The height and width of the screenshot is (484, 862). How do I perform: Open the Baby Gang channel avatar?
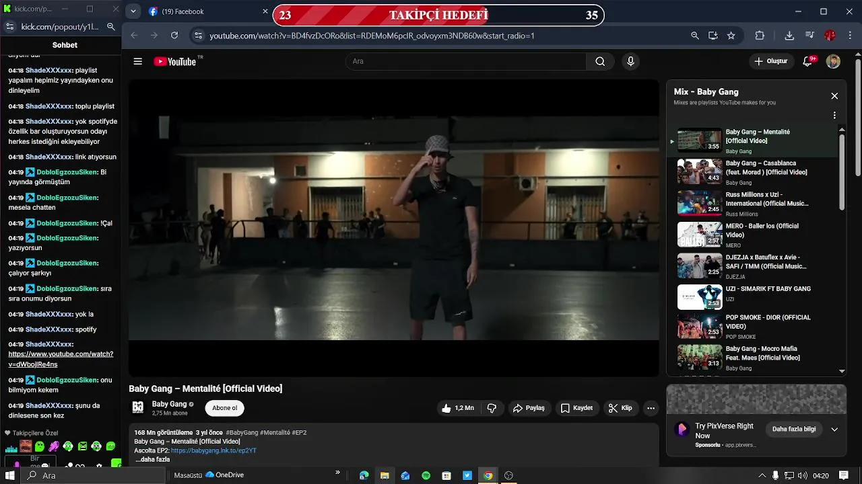[138, 407]
